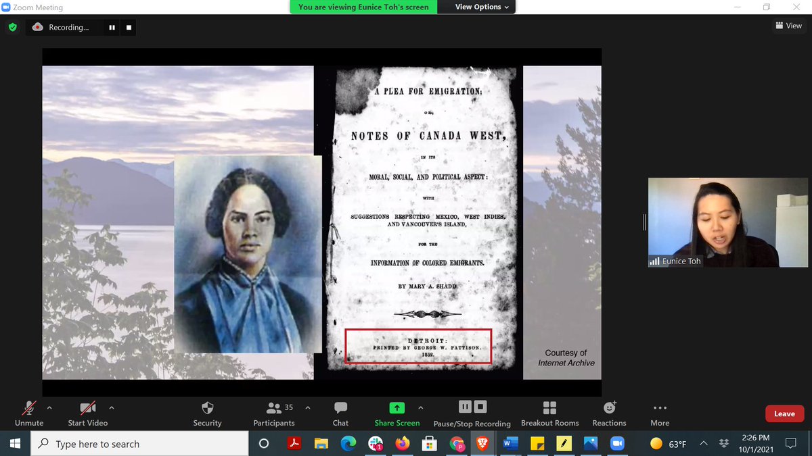Viewport: 812px width, 456px height.
Task: Open Slack from taskbar
Action: pyautogui.click(x=375, y=444)
